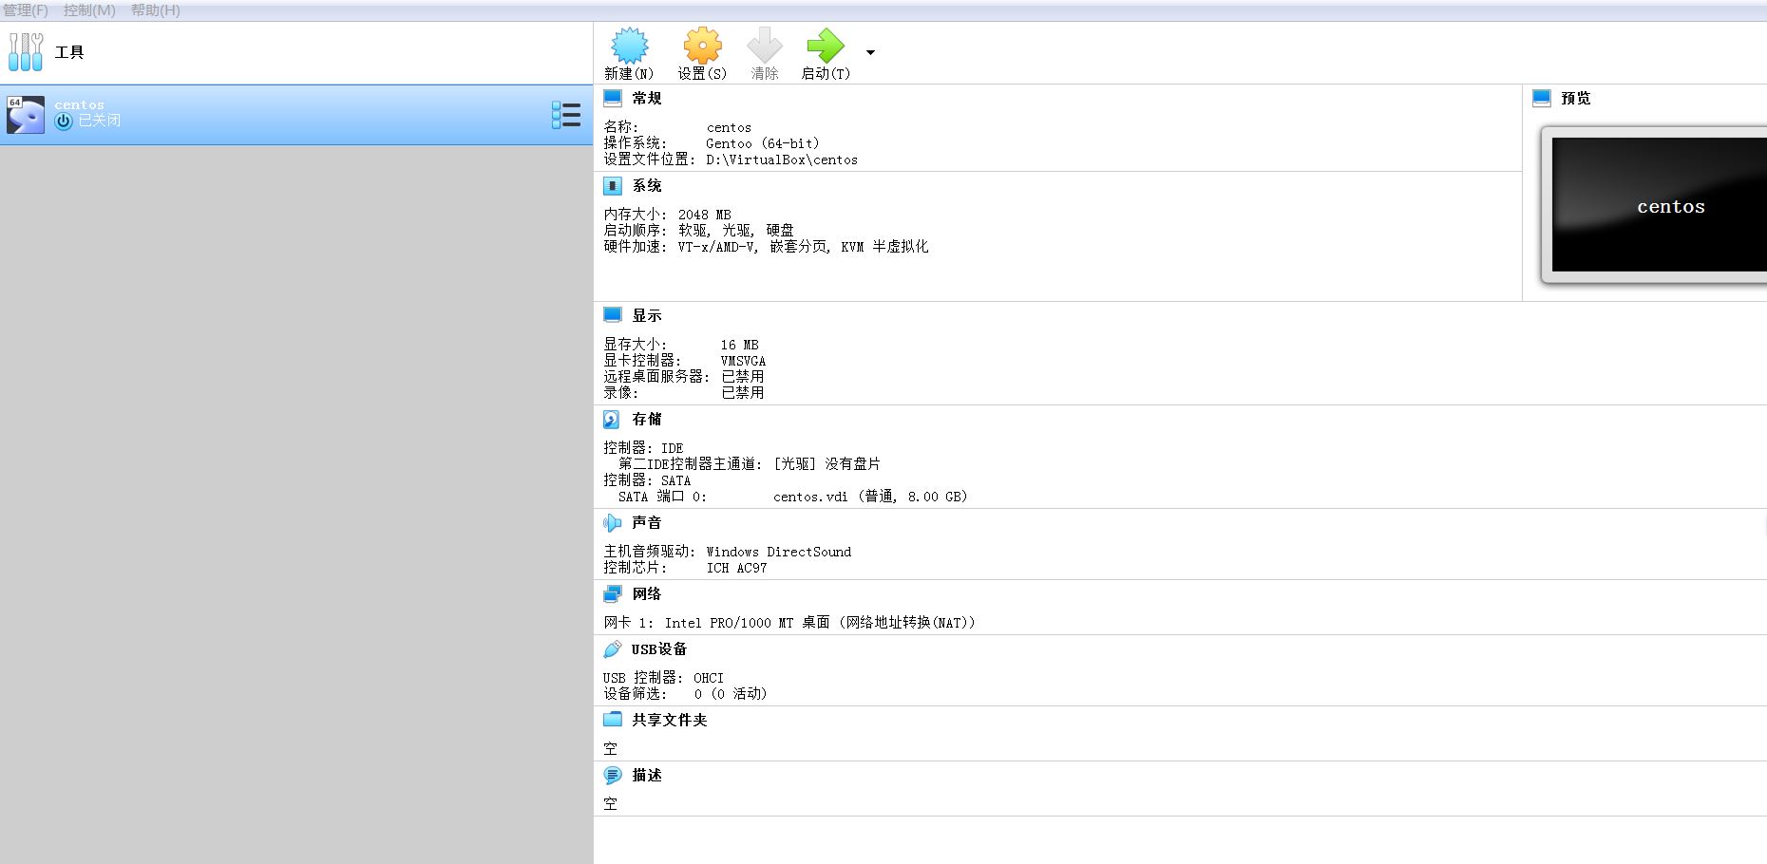This screenshot has height=864, width=1767.
Task: Click the ICH AC97 audio chip value
Action: tap(736, 568)
